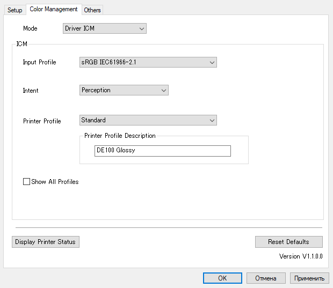Click the Mode label text
The height and width of the screenshot is (288, 333).
(30, 28)
